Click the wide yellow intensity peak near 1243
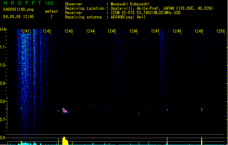 click(x=65, y=141)
